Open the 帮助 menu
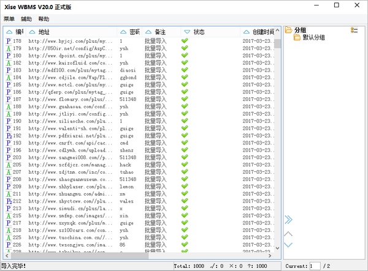Image resolution: width=368 pixels, height=271 pixels. pyautogui.click(x=44, y=19)
